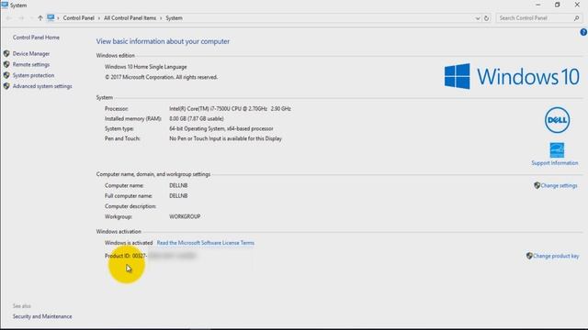
Task: Open recent locations dropdown arrow
Action: 31,18
